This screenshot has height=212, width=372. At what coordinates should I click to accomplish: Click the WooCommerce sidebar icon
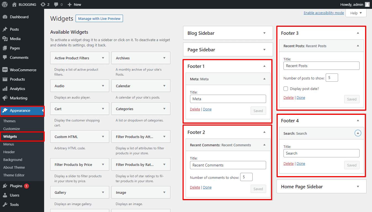coord(5,70)
